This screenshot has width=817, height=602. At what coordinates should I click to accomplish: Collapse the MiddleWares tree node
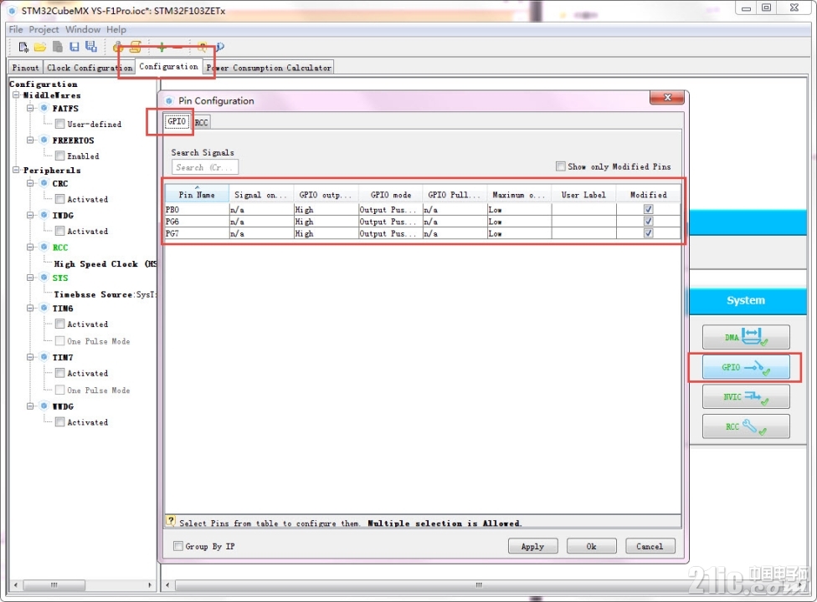[16, 95]
